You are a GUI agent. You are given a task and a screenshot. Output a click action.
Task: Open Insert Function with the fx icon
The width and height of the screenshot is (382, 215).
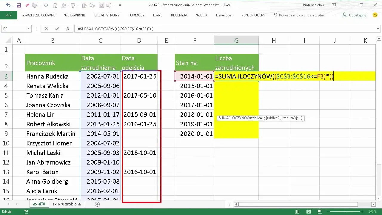click(68, 29)
